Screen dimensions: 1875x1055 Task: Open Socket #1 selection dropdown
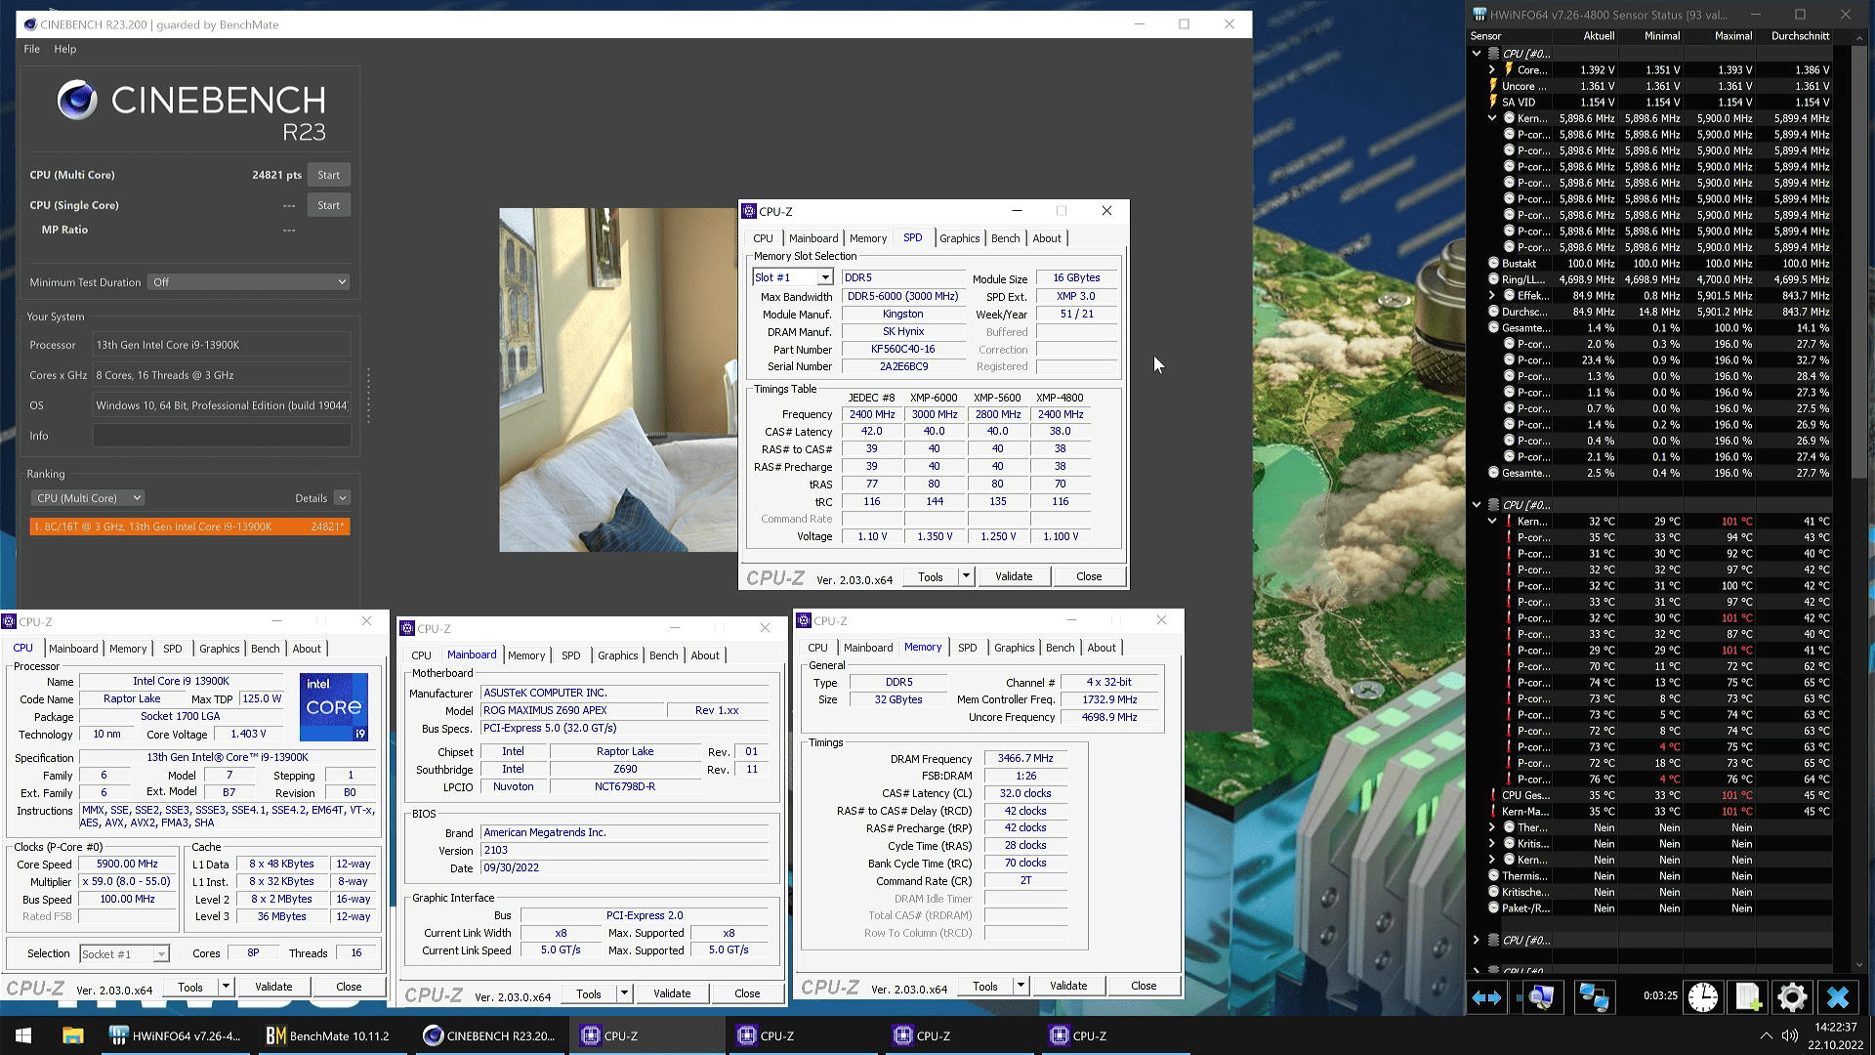[161, 954]
